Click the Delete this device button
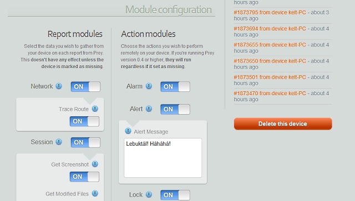 (x=283, y=123)
